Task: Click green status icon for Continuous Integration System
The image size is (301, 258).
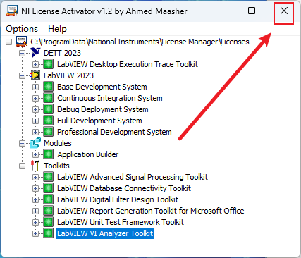Action: pyautogui.click(x=49, y=98)
